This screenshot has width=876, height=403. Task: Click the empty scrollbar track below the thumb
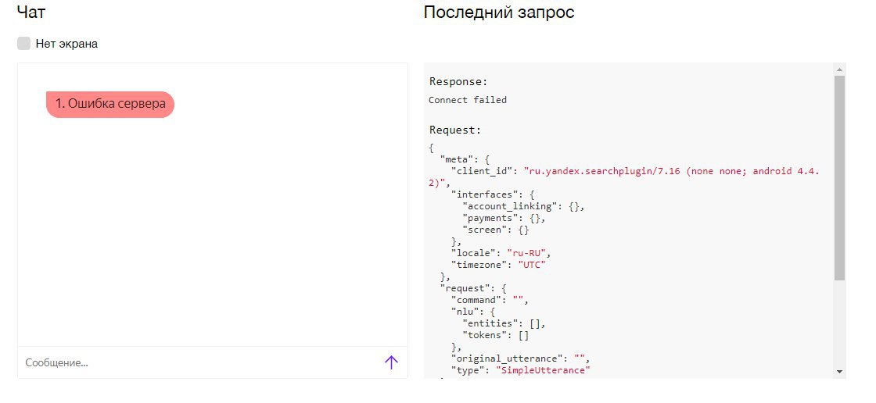[840, 323]
